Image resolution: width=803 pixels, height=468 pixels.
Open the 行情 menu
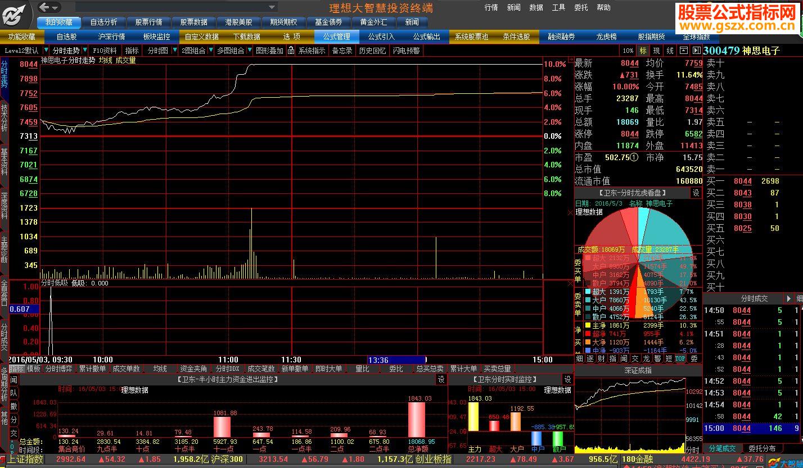(x=491, y=8)
